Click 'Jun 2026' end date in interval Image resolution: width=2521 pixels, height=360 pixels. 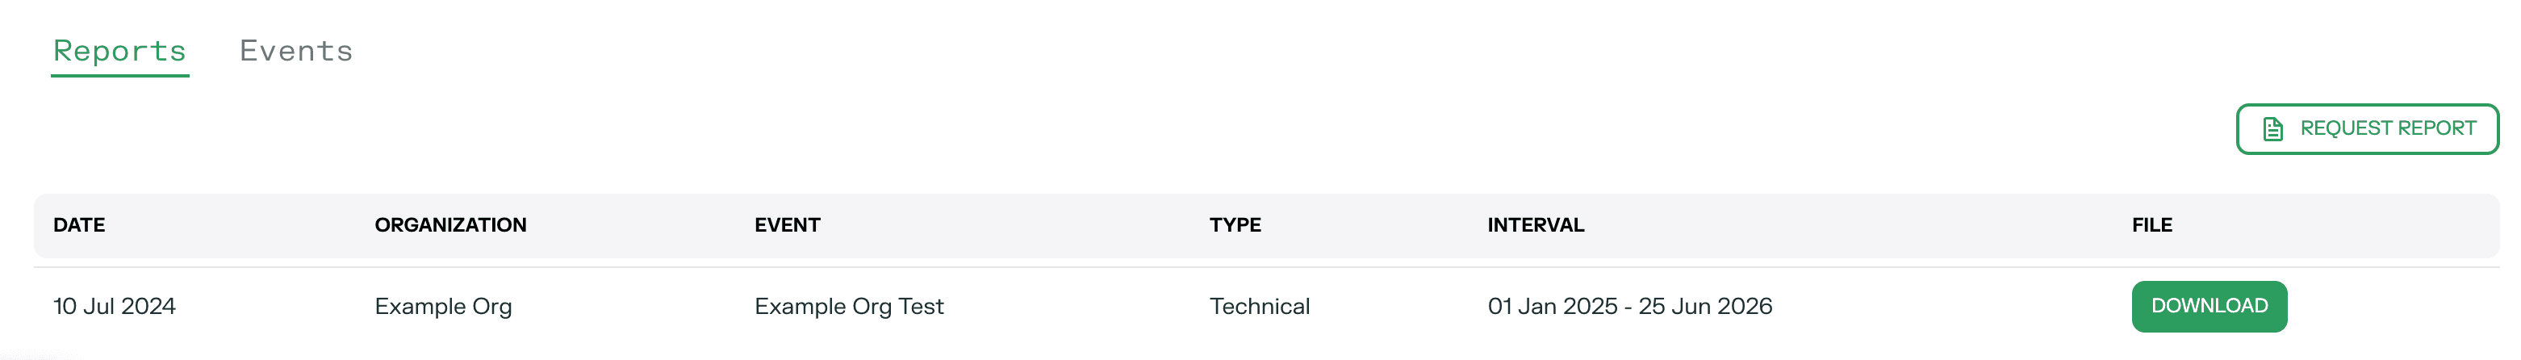coord(1721,306)
